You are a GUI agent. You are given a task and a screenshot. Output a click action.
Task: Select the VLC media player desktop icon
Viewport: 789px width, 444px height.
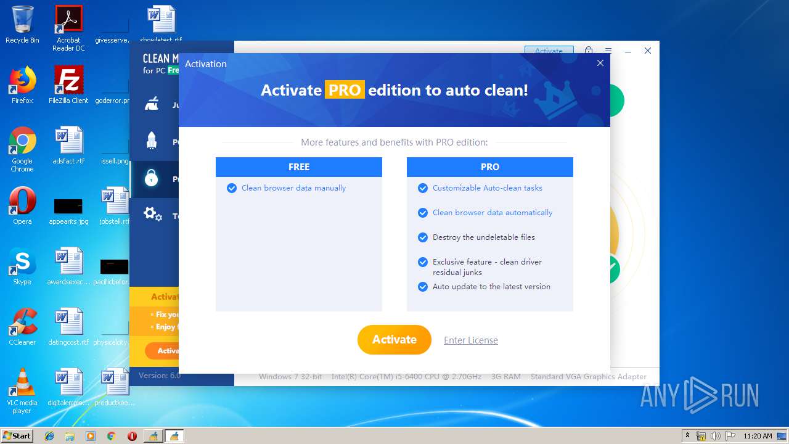pyautogui.click(x=22, y=391)
